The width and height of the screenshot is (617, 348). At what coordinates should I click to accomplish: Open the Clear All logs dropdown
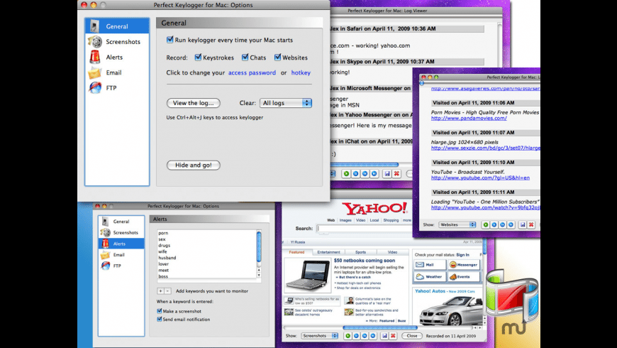[286, 103]
